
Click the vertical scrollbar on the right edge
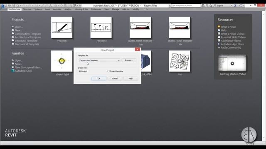pos(264,76)
